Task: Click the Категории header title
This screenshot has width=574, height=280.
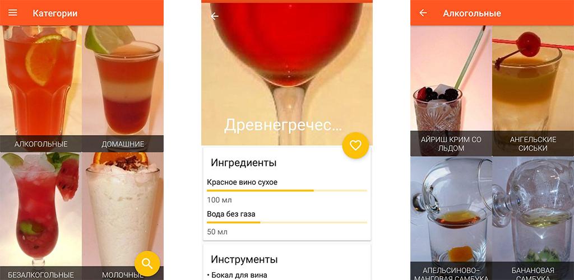Action: pos(55,13)
